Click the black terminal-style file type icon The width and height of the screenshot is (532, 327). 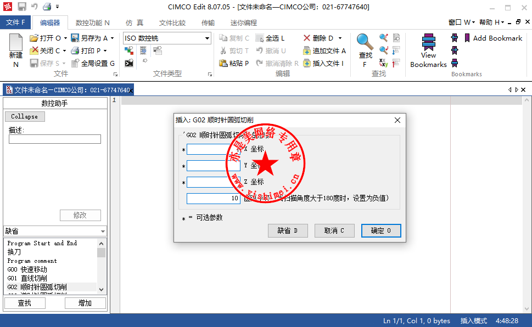point(129,63)
